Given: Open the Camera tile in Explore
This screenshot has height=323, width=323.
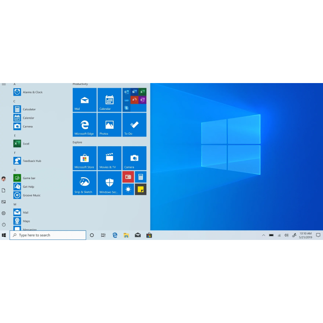Looking at the screenshot, I should point(134,158).
